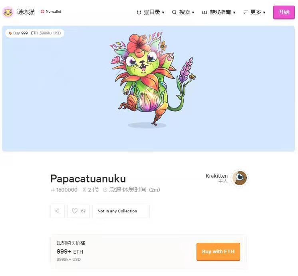Viewport: 298px width, 276px height.
Task: Click the clock cooldown icon
Action: (x=105, y=190)
